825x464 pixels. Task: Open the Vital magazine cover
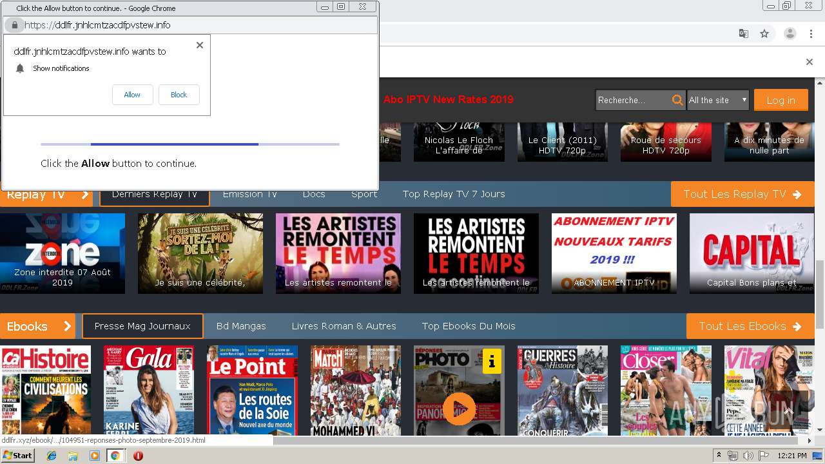769,391
